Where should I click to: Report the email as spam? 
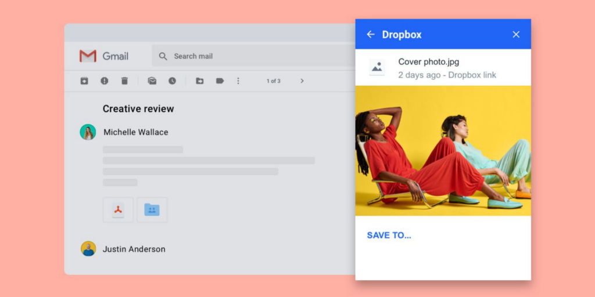[105, 81]
